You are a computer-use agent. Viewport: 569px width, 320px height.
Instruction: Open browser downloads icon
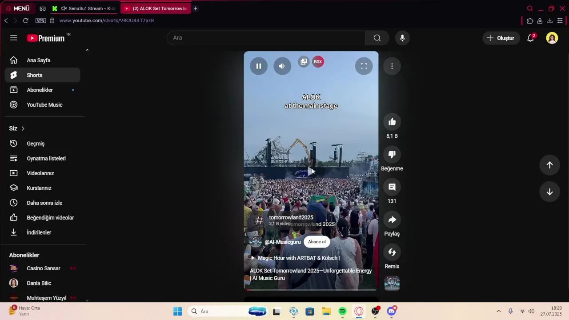(x=550, y=20)
